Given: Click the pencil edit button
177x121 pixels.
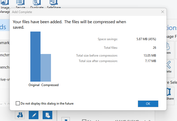Looking at the screenshot, I should pos(33,115).
